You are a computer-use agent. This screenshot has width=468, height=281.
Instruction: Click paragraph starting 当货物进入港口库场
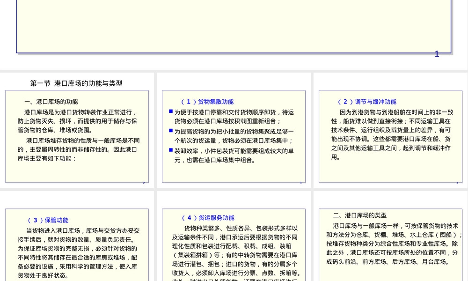coord(79,253)
